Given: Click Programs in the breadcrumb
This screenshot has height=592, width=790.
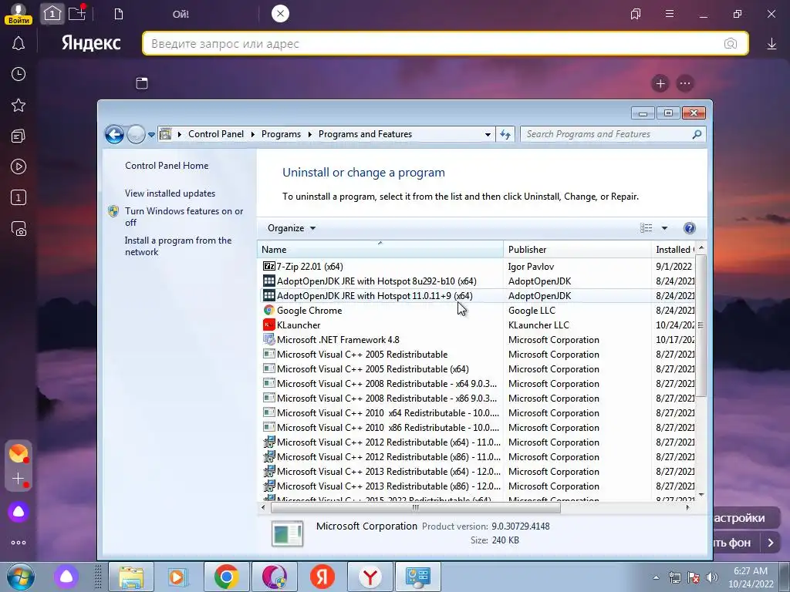Looking at the screenshot, I should coord(281,134).
